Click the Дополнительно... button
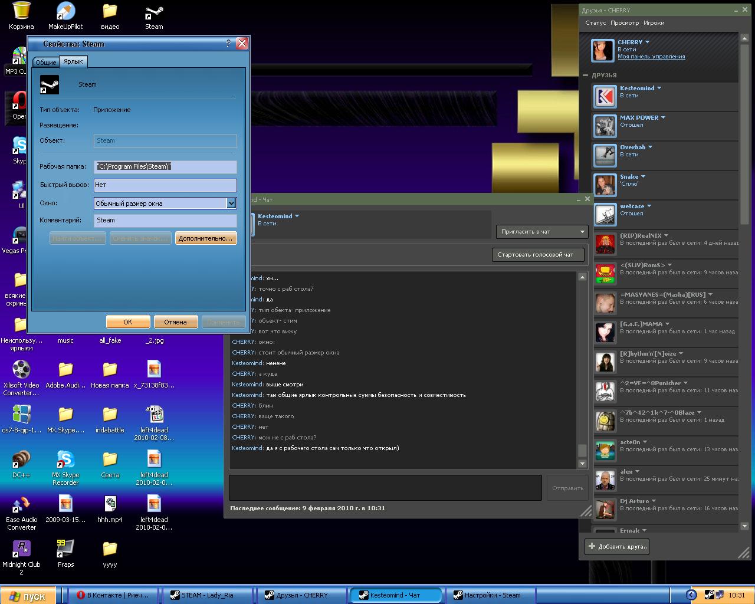This screenshot has height=604, width=755. click(x=206, y=238)
